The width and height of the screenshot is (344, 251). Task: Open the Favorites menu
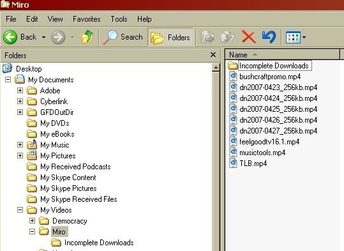87,19
